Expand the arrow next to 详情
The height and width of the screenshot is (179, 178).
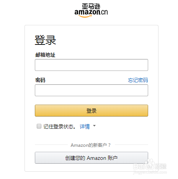[94, 126]
